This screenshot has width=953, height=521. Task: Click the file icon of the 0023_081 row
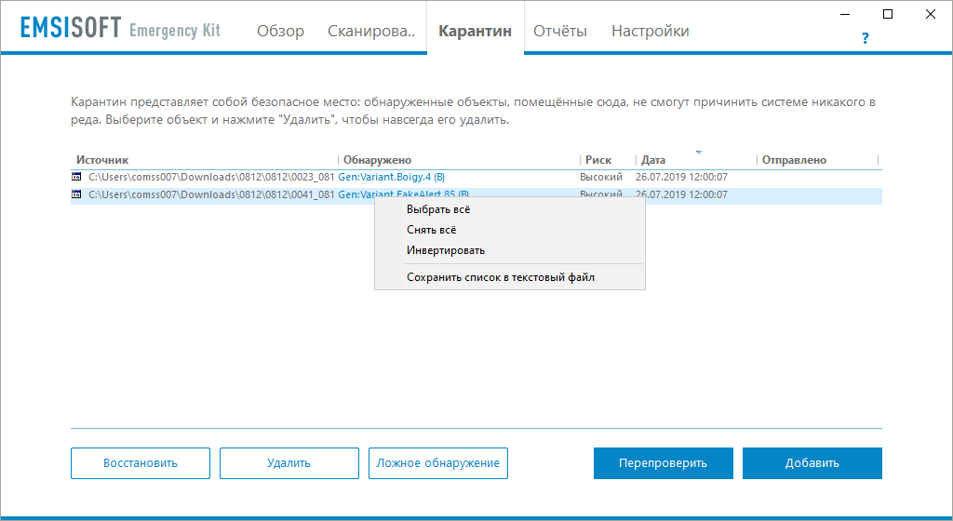(76, 178)
